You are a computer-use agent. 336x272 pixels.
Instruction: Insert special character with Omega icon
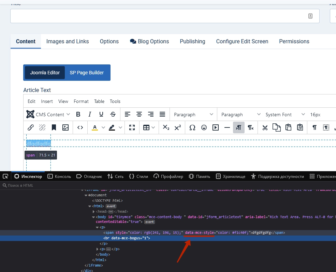pos(192,127)
